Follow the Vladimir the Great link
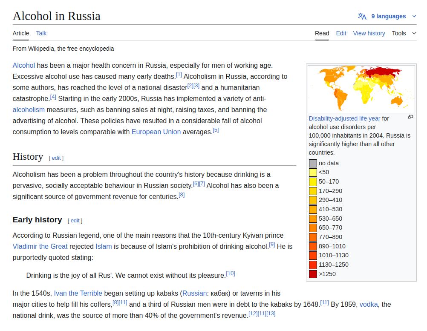This screenshot has width=427, height=331. pyautogui.click(x=40, y=246)
